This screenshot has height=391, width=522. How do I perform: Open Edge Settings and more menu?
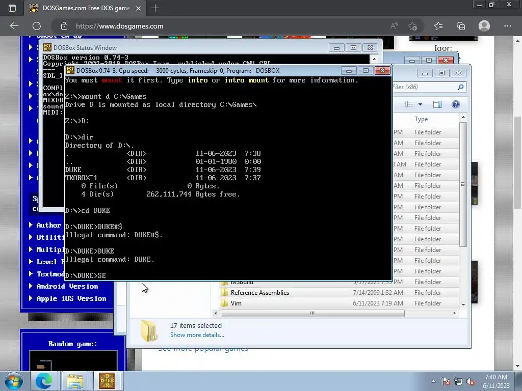click(507, 26)
